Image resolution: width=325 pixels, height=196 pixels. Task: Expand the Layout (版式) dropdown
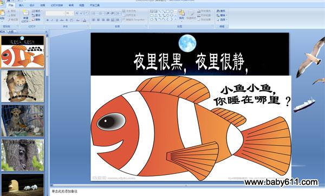(x=37, y=11)
